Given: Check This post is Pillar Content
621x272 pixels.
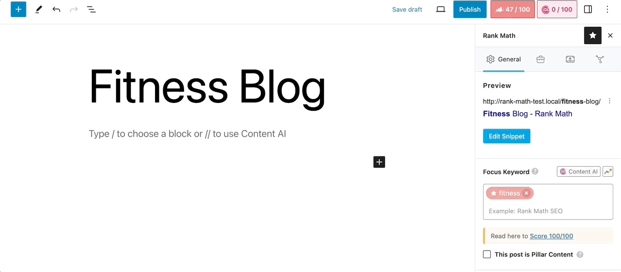Looking at the screenshot, I should [487, 254].
